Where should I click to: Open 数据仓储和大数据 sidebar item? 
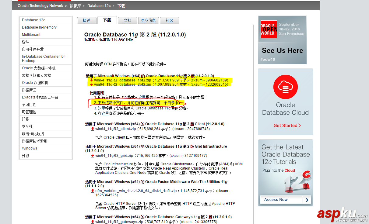tap(45, 75)
